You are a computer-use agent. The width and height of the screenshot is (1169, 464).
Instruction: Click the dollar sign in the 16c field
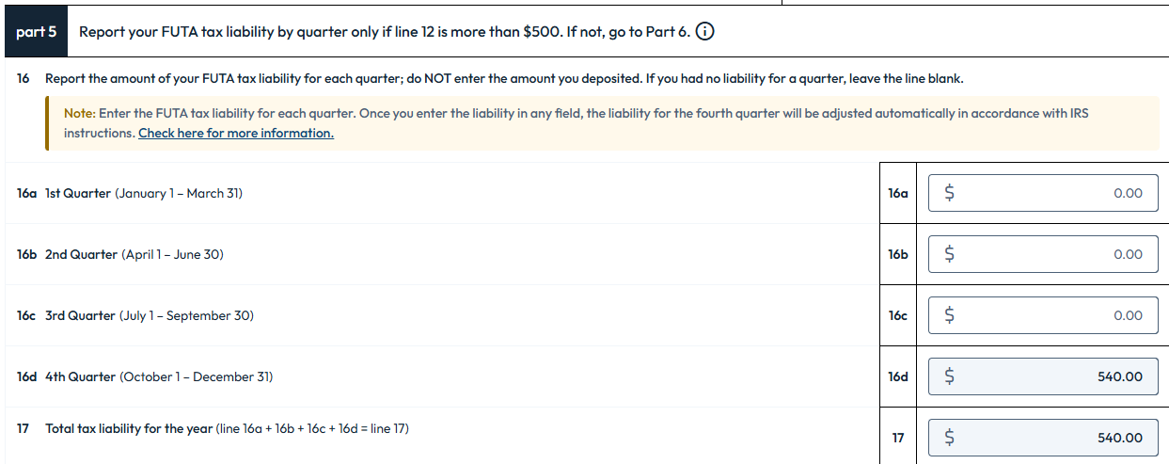pos(949,315)
